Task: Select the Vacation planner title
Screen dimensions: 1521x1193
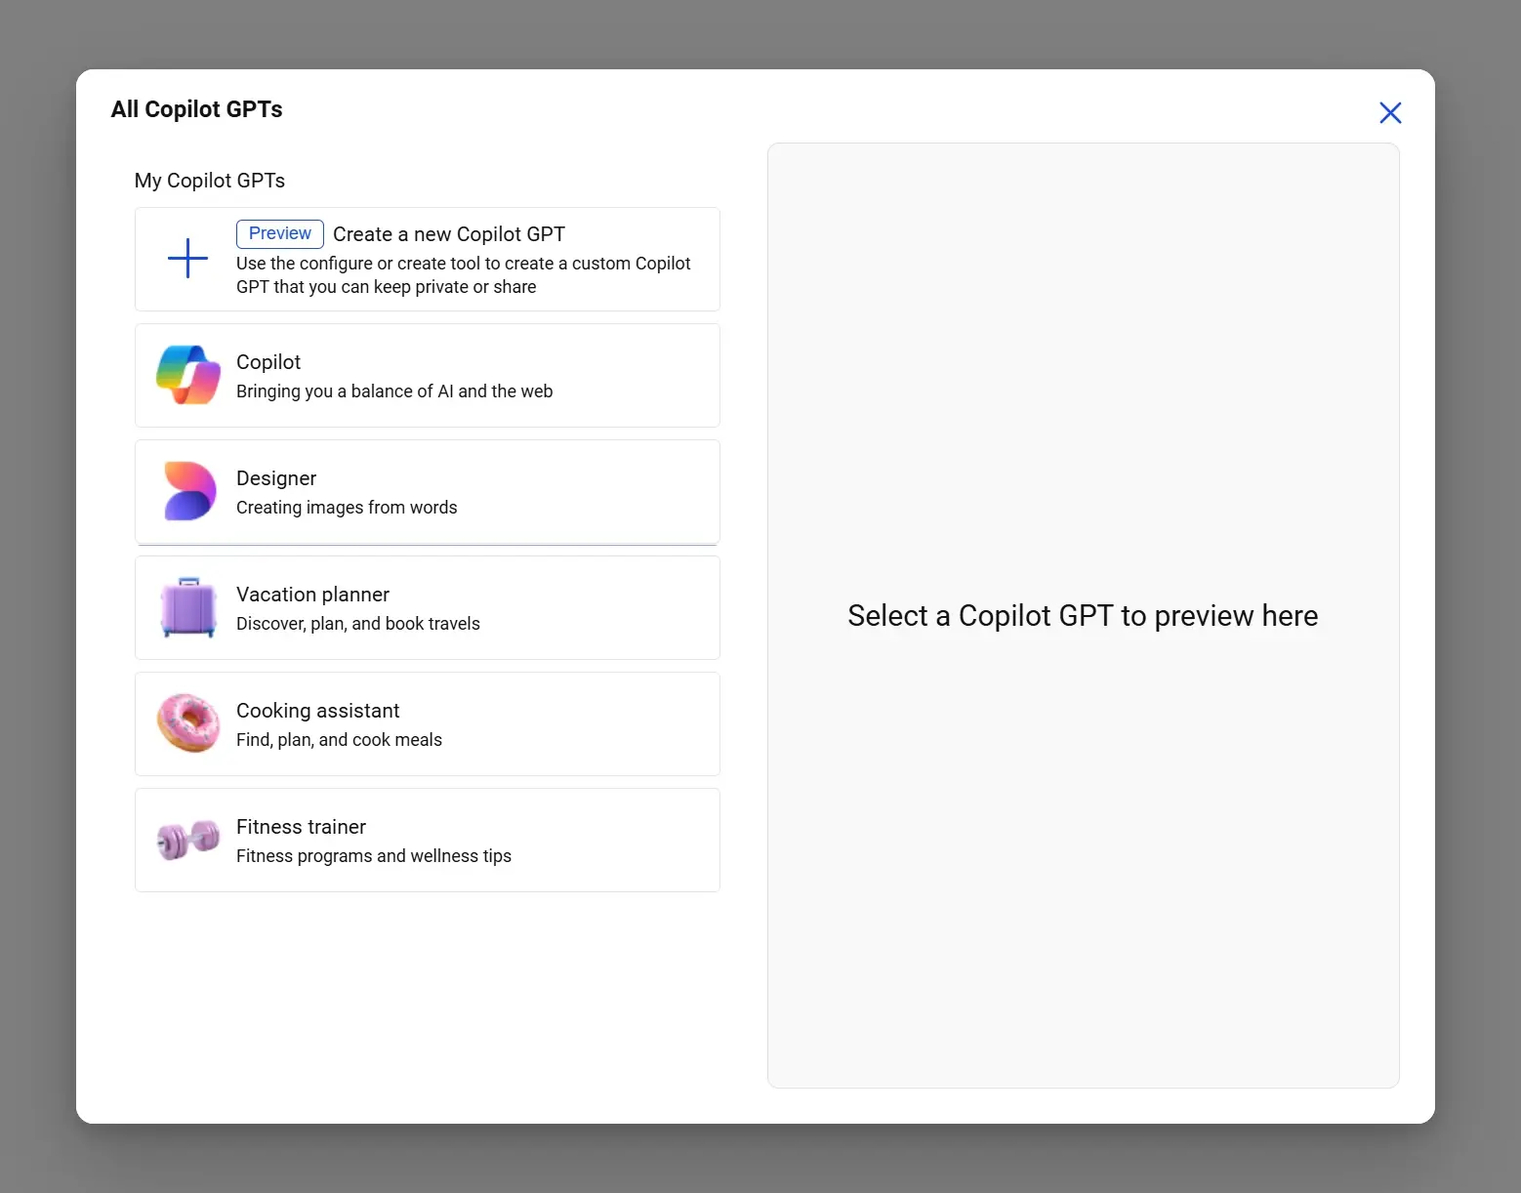Action: coord(312,595)
